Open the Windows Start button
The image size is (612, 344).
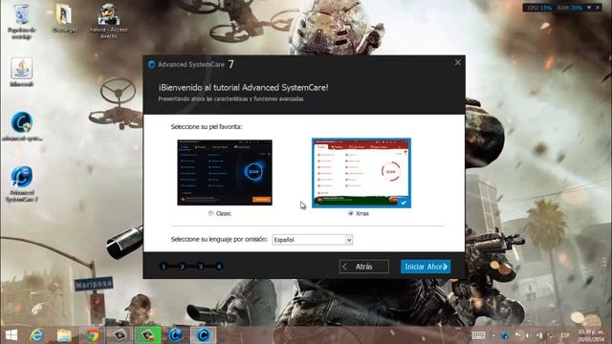(11, 335)
